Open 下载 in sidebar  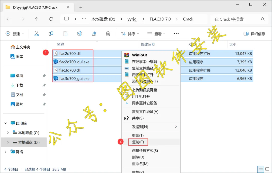pos(17,85)
